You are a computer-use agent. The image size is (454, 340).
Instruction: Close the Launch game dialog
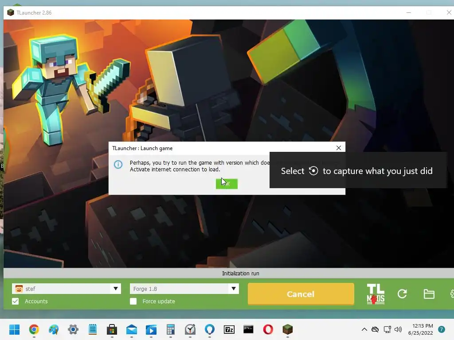tap(338, 148)
